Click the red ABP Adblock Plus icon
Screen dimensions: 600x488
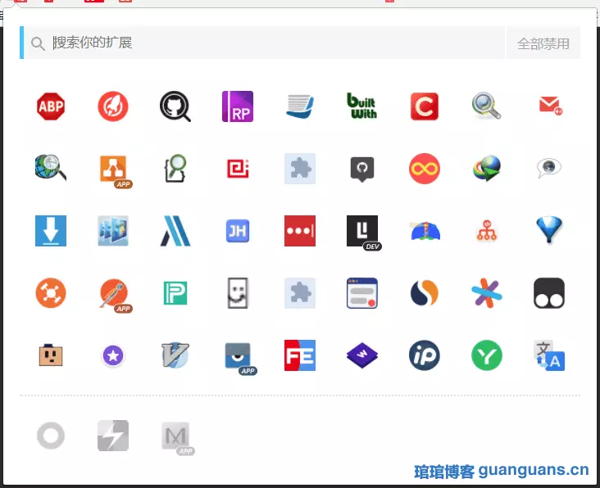51,106
